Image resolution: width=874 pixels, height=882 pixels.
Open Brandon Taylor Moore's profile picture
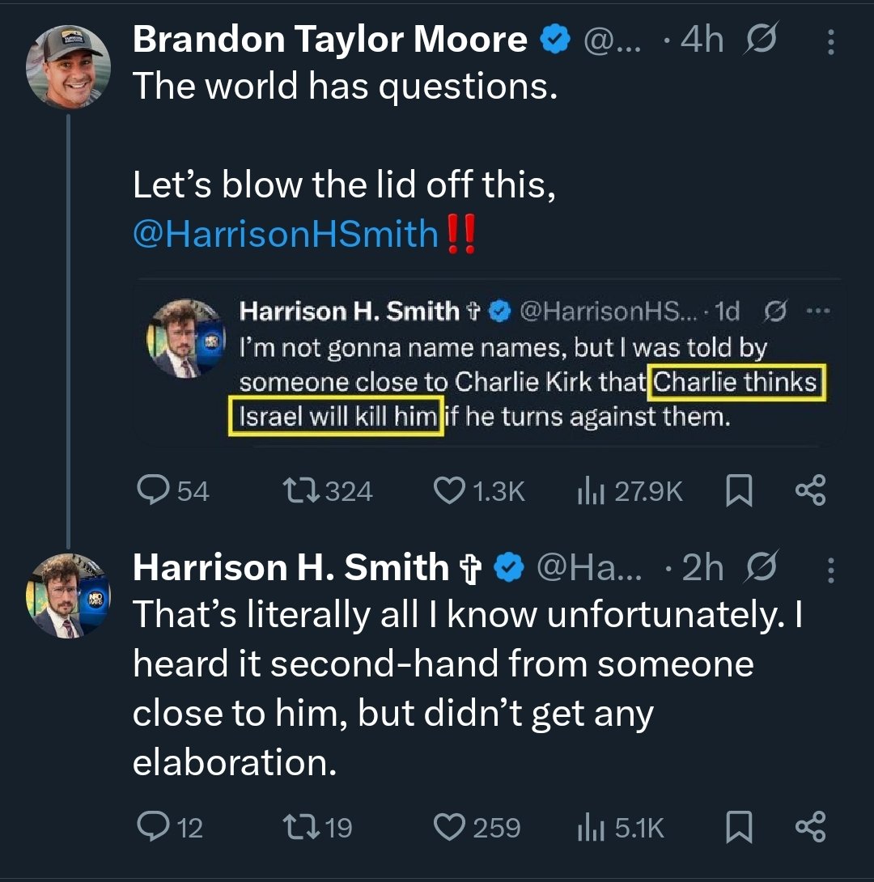(68, 66)
